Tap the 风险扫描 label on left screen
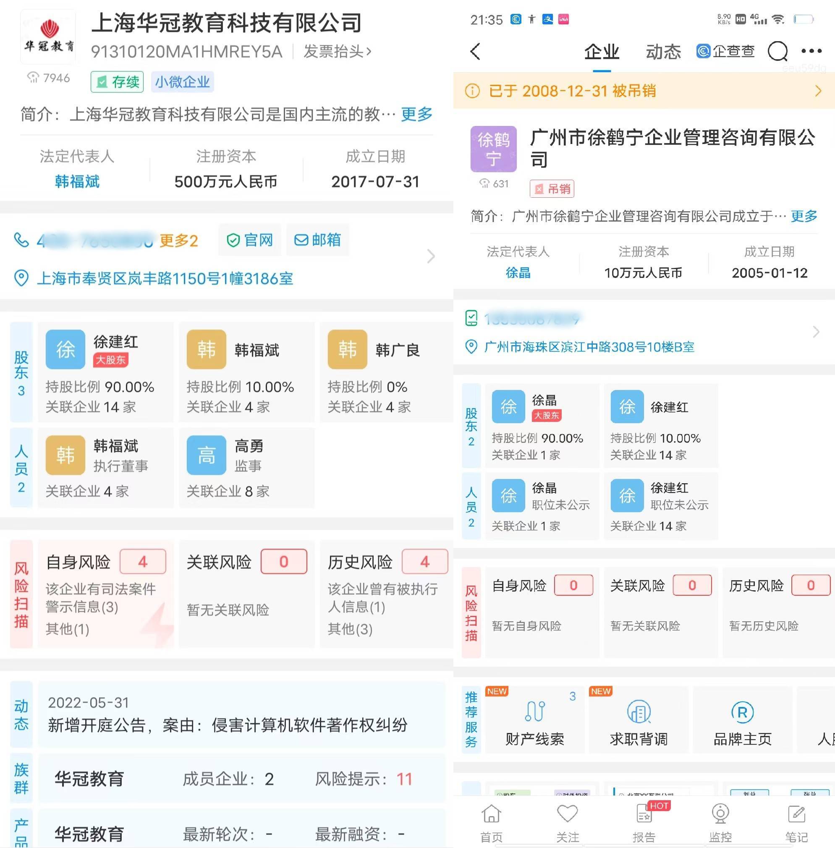Viewport: 835px width, 848px height. pos(21,594)
